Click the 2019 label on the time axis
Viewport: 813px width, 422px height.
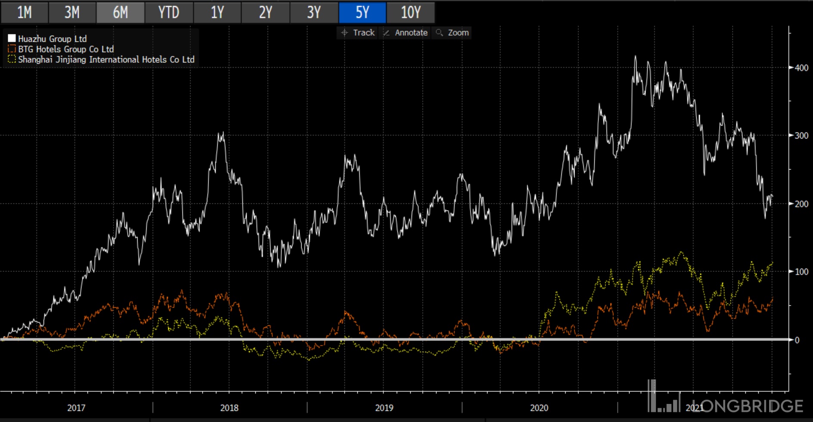click(x=384, y=408)
